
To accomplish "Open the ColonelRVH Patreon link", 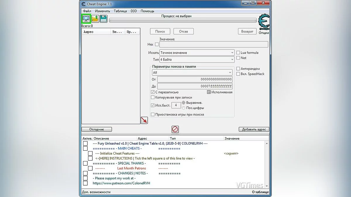I will [x=121, y=183].
